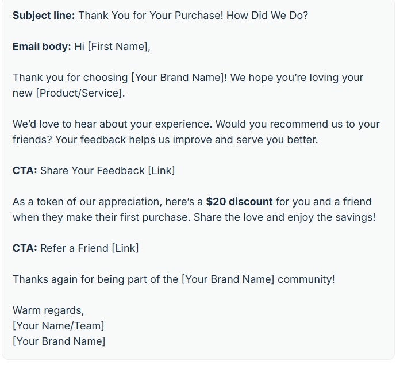Click [Your Brand Name] in the community sentence
Image resolution: width=396 pixels, height=365 pixels.
tap(228, 279)
